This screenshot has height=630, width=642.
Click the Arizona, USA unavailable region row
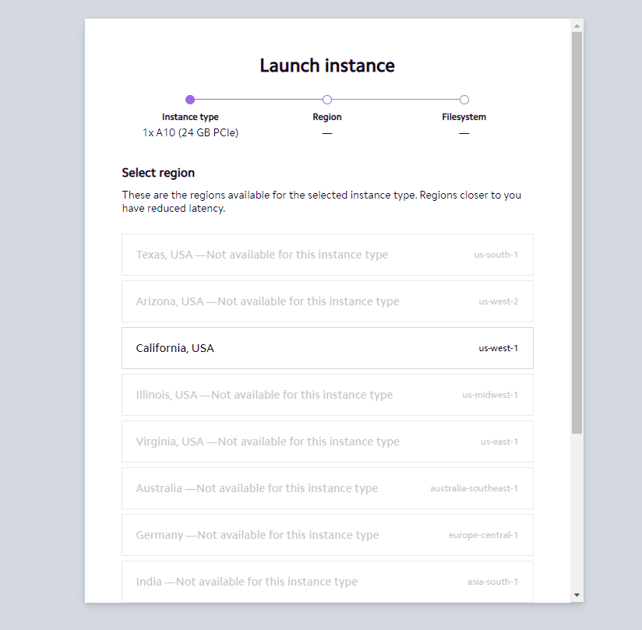(327, 301)
